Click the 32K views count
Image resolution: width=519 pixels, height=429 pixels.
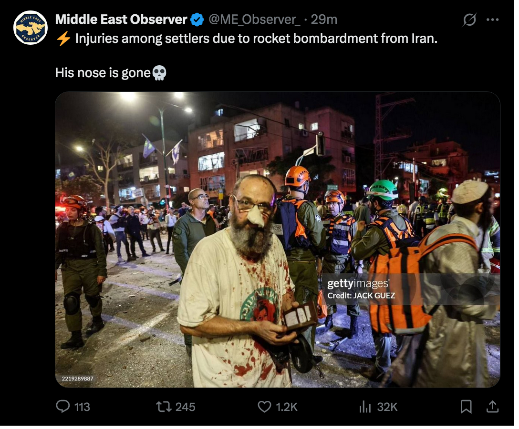pos(387,407)
